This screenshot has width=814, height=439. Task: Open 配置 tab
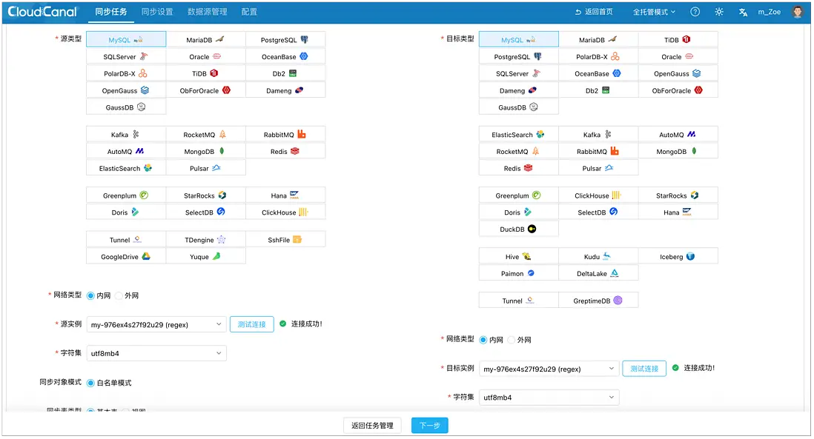(249, 11)
